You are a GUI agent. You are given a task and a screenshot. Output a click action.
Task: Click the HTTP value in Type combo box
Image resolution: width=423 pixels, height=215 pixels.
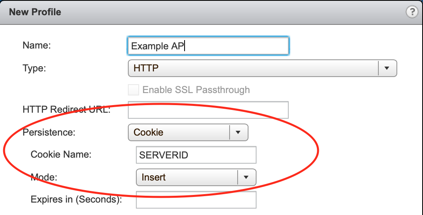146,68
